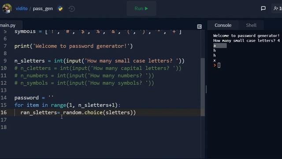
Task: Click the 'password' variable on line 14
Action: coord(26,98)
